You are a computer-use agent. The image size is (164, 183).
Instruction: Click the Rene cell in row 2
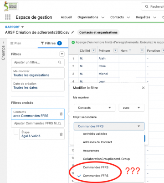(x=102, y=66)
